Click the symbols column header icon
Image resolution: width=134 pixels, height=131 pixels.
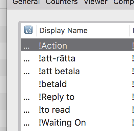click(x=28, y=30)
